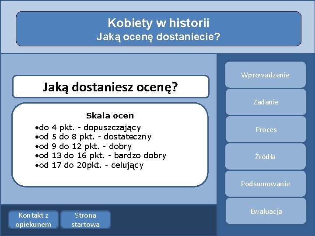Go to the Zadanie page
The image size is (315, 236).
tap(266, 102)
